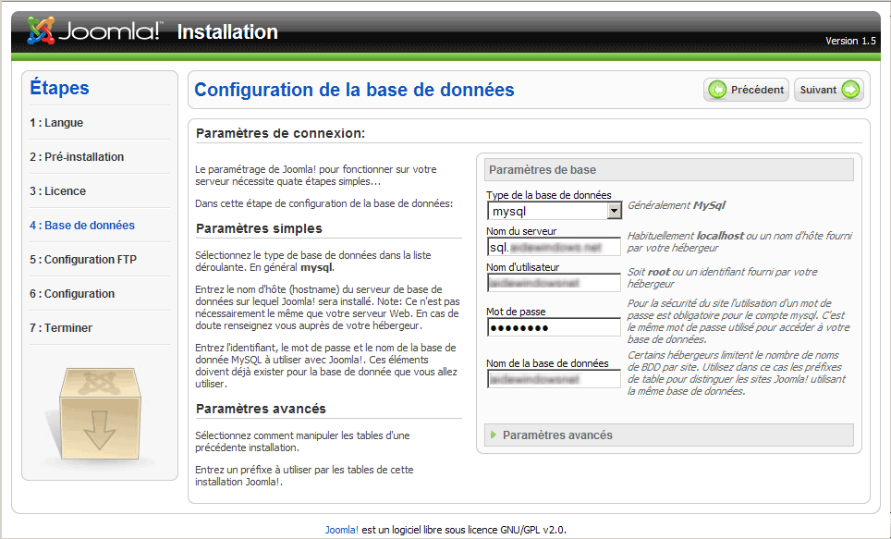Click the green back arrow icon on Précédent
891x539 pixels.
(x=717, y=90)
